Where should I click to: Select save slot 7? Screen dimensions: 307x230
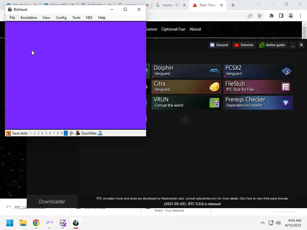[54, 133]
